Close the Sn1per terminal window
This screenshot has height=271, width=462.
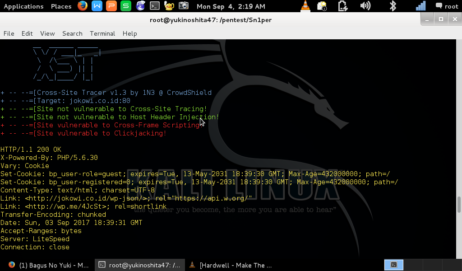tap(455, 19)
